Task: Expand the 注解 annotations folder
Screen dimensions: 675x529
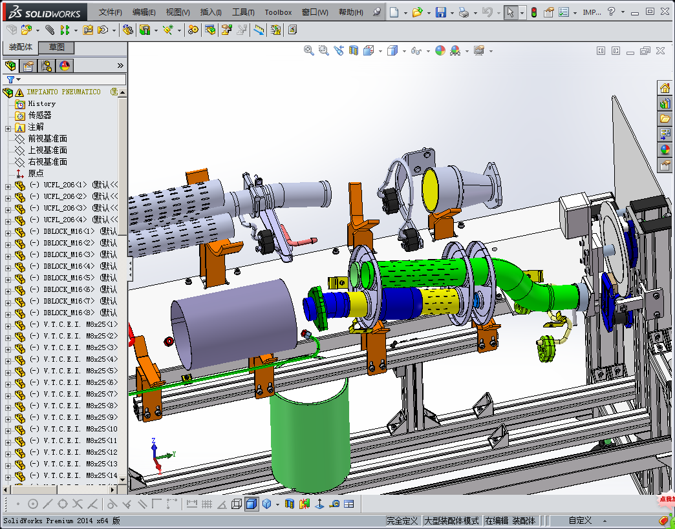Action: pos(8,127)
